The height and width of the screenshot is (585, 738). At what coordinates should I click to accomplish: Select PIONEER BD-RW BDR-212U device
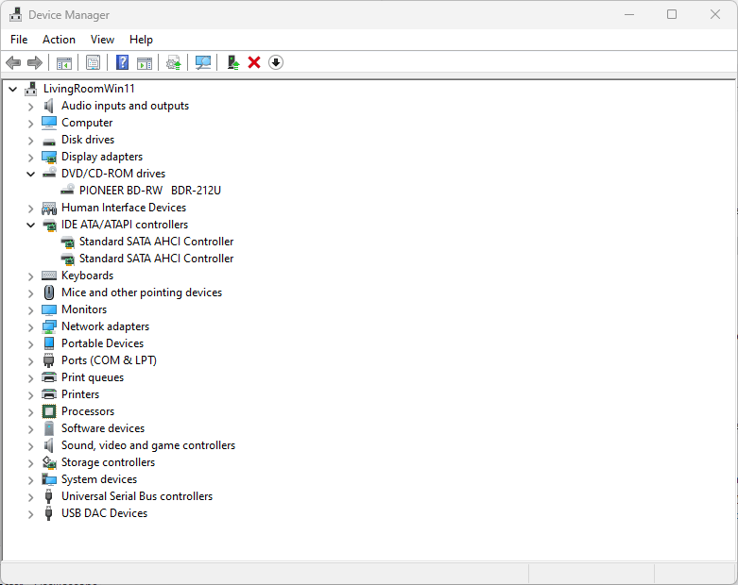tap(149, 191)
